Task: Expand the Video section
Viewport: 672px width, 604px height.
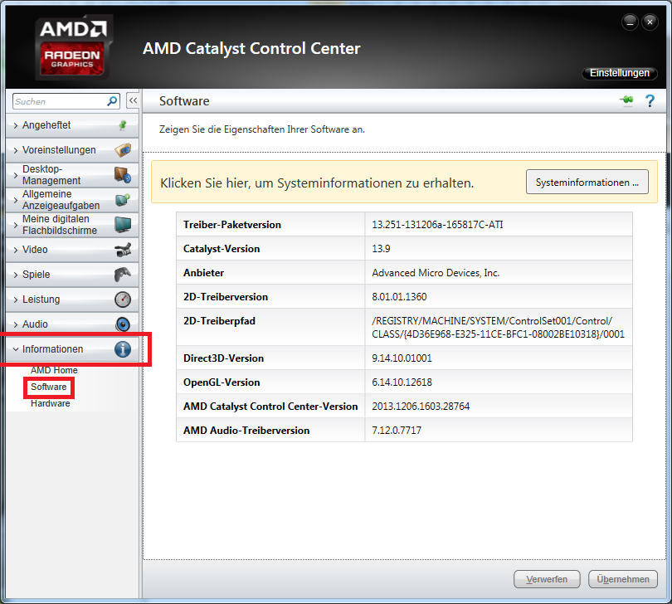Action: 72,250
